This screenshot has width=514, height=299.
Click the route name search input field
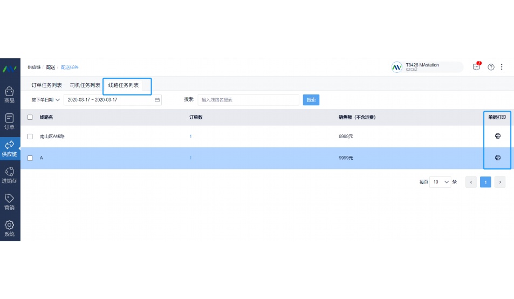[x=248, y=100]
